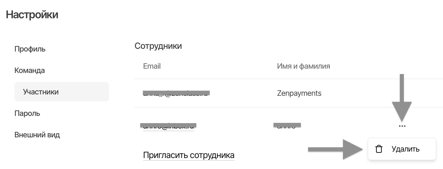Click the Настройки page title
This screenshot has width=443, height=169.
click(32, 15)
